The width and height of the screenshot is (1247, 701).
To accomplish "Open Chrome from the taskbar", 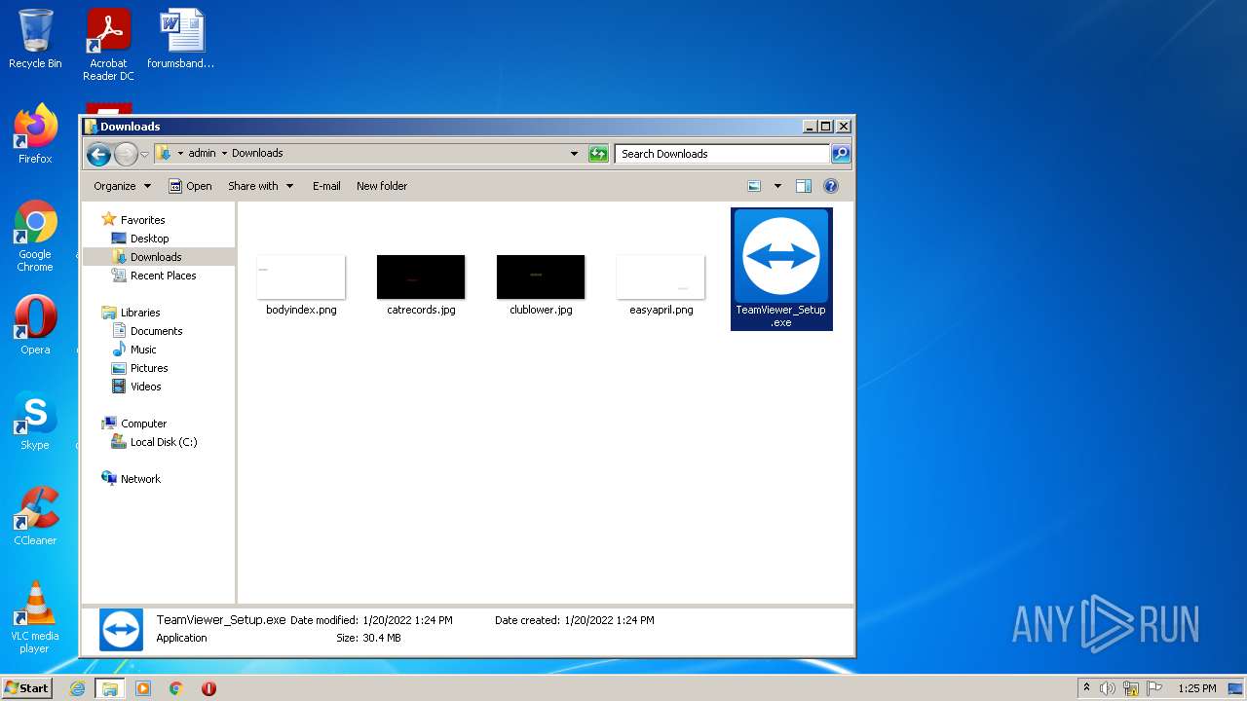I will [176, 688].
